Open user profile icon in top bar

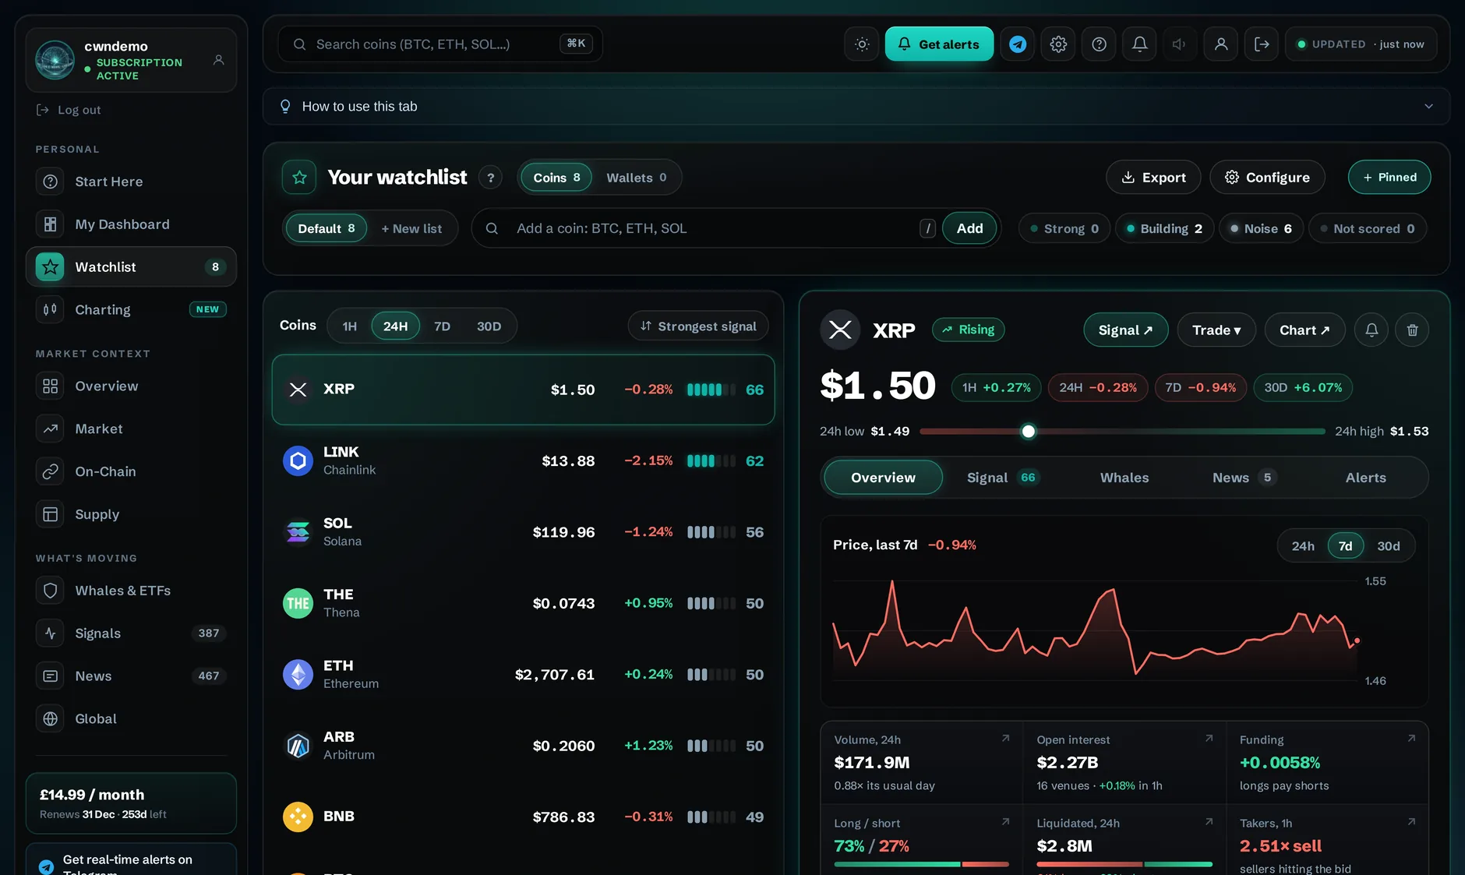[1221, 44]
